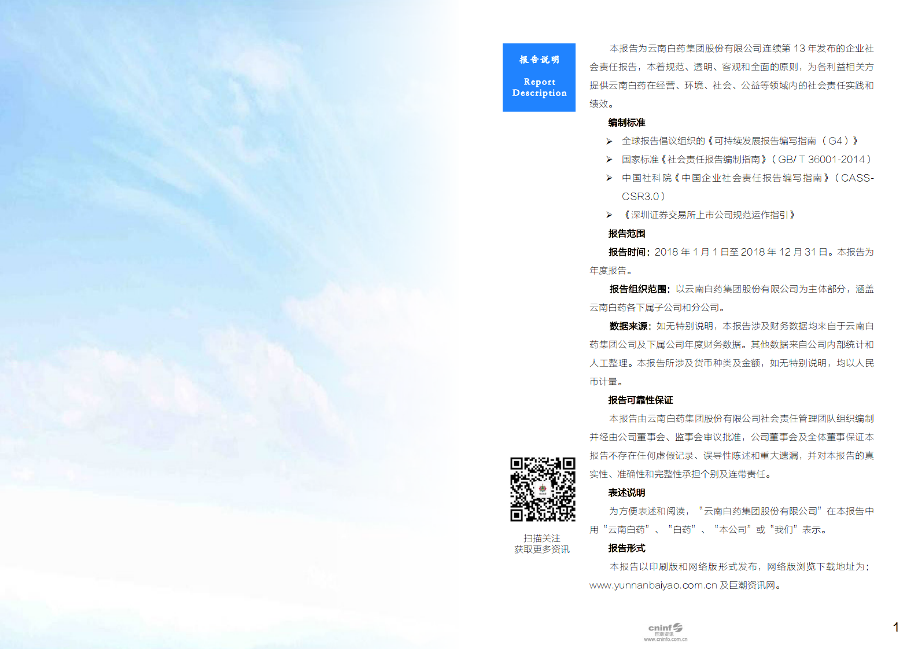Click the 报告形式 heading
This screenshot has height=649, width=918.
(626, 548)
